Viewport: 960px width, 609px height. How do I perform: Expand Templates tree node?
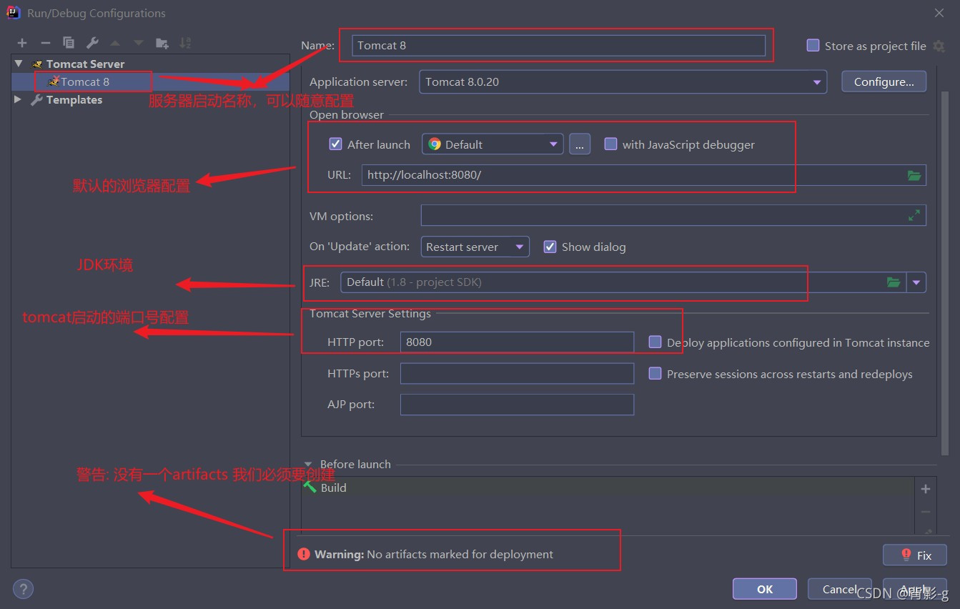[18, 99]
